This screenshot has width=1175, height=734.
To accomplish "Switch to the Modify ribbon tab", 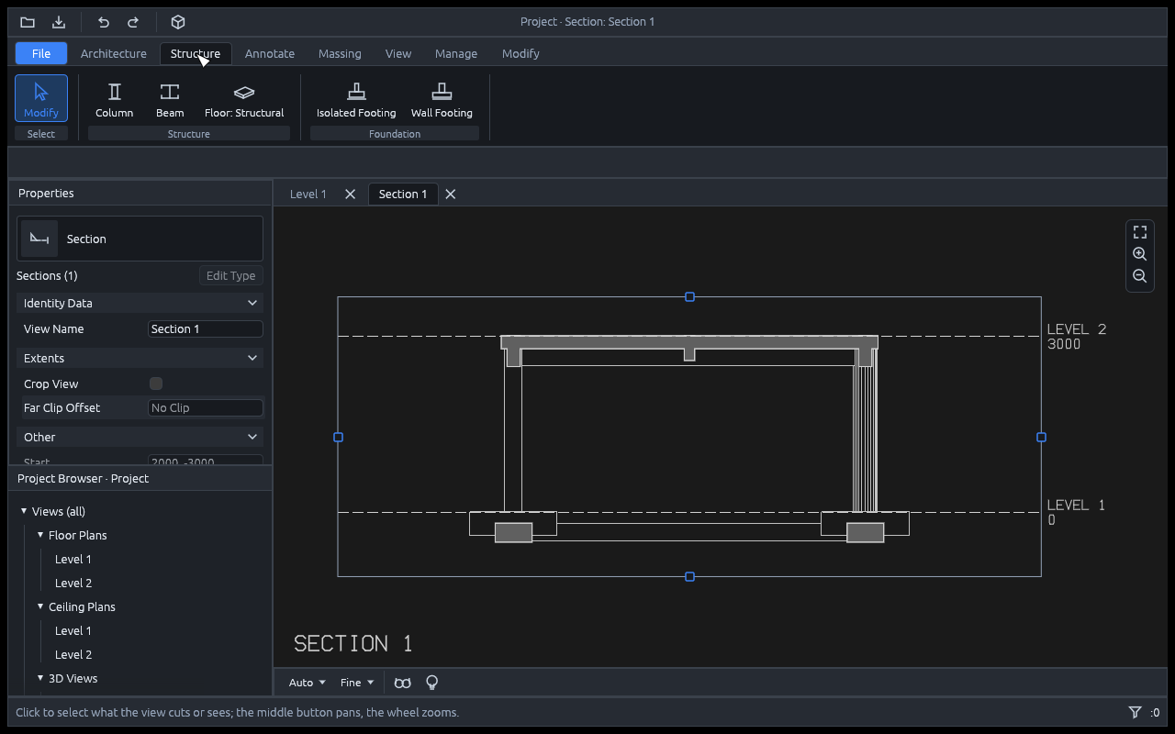I will click(x=520, y=53).
